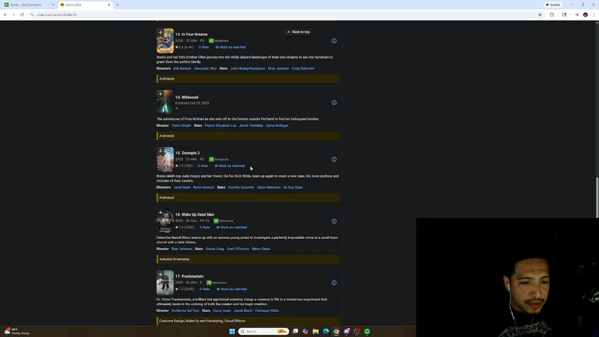View director Byron Howard's page

204,187
